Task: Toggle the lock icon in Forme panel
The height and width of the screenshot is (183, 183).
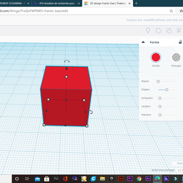Action: coord(180,42)
